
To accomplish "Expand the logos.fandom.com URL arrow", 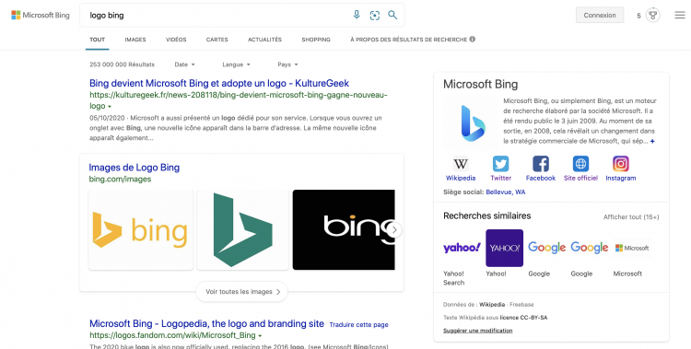I will (260, 336).
